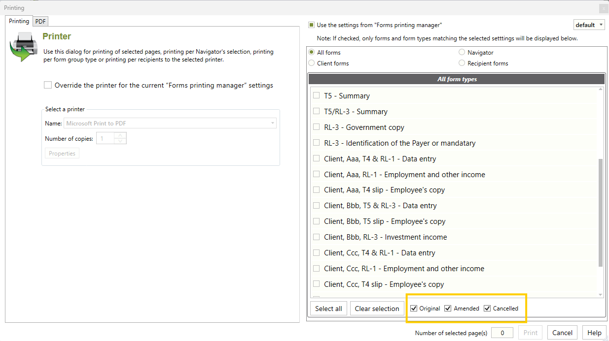Choose the Client forms radio option

coord(312,63)
